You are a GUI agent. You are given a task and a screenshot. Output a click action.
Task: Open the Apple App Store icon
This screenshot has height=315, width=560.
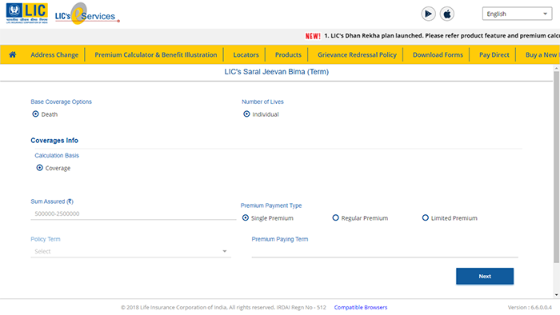coord(446,14)
